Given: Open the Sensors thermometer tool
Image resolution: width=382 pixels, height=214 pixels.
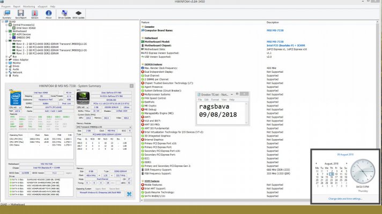Looking at the screenshot, I should point(34,14).
